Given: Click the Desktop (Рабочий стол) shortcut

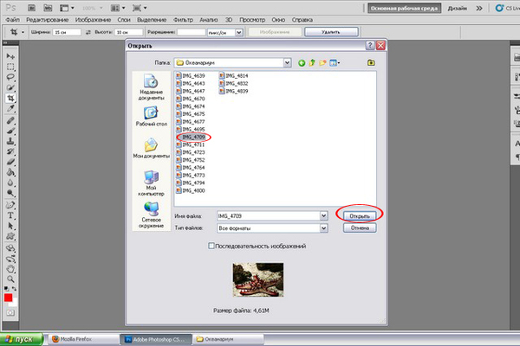Looking at the screenshot, I should tap(151, 117).
